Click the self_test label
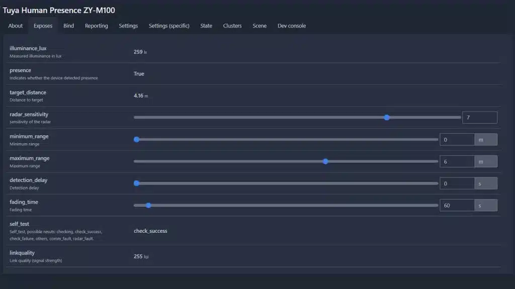Viewport: 515px width, 289px height. (20, 224)
